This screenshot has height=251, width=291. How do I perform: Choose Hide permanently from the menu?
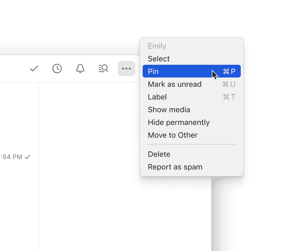(x=179, y=122)
